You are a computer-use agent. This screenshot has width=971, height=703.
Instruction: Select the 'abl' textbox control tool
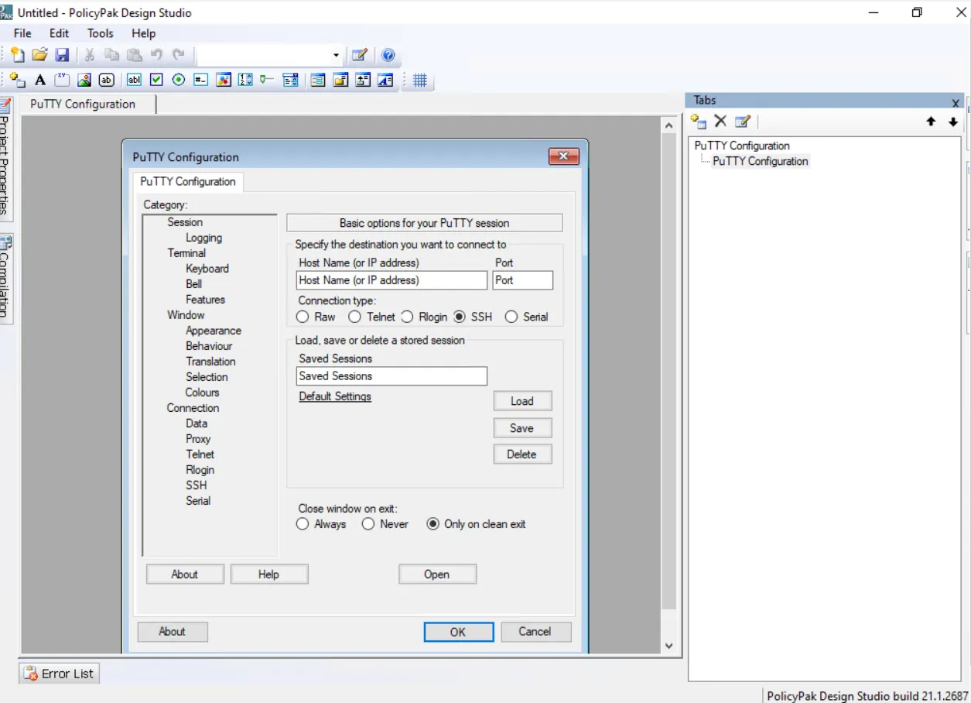(x=134, y=80)
